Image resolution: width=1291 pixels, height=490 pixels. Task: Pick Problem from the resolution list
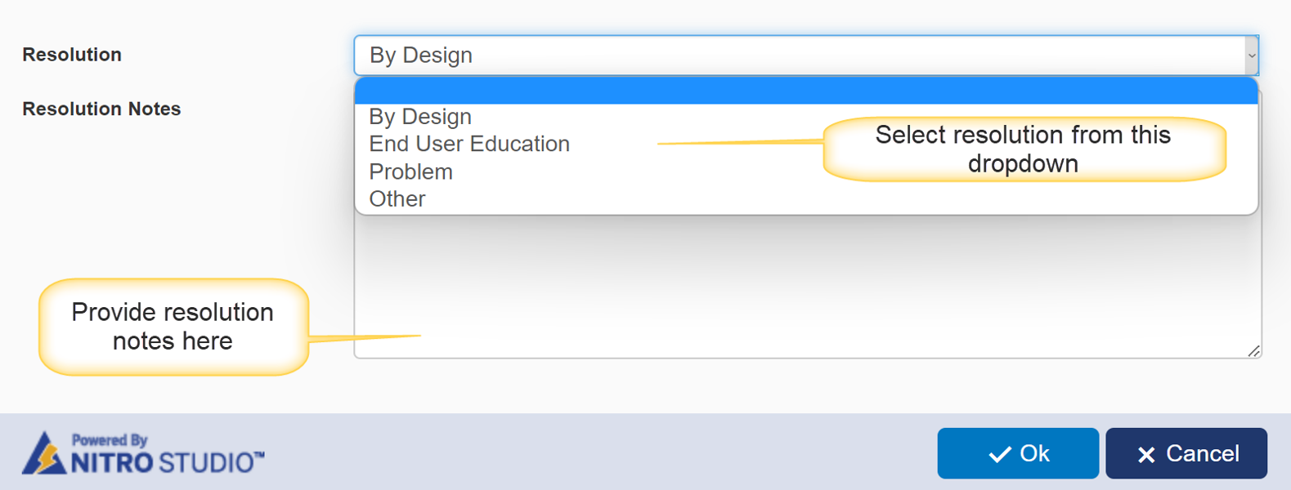point(410,171)
